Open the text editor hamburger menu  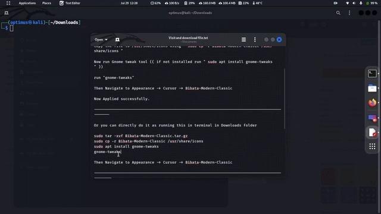(x=243, y=40)
